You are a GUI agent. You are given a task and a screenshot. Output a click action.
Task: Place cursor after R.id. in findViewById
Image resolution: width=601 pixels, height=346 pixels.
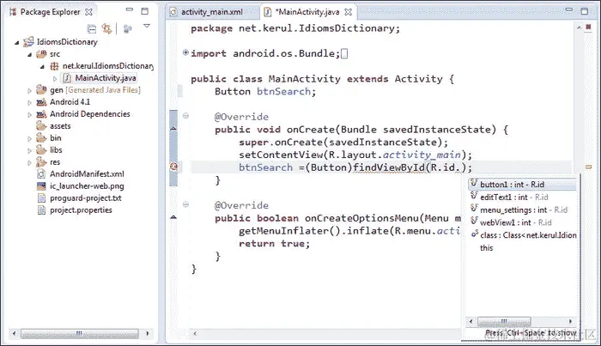click(x=460, y=167)
